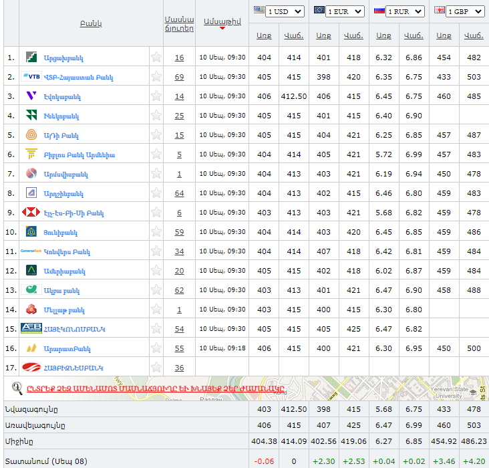This screenshot has height=468, width=489.
Task: Open the Էյչ-Էս-Բի-Սի Բանկ link
Action: pyautogui.click(x=73, y=213)
